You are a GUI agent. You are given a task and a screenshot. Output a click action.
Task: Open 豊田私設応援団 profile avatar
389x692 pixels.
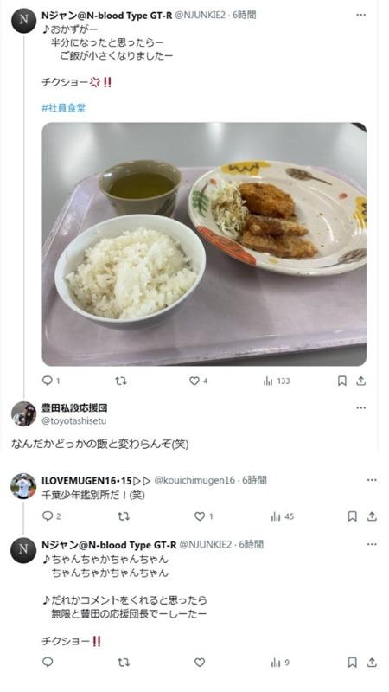23,413
